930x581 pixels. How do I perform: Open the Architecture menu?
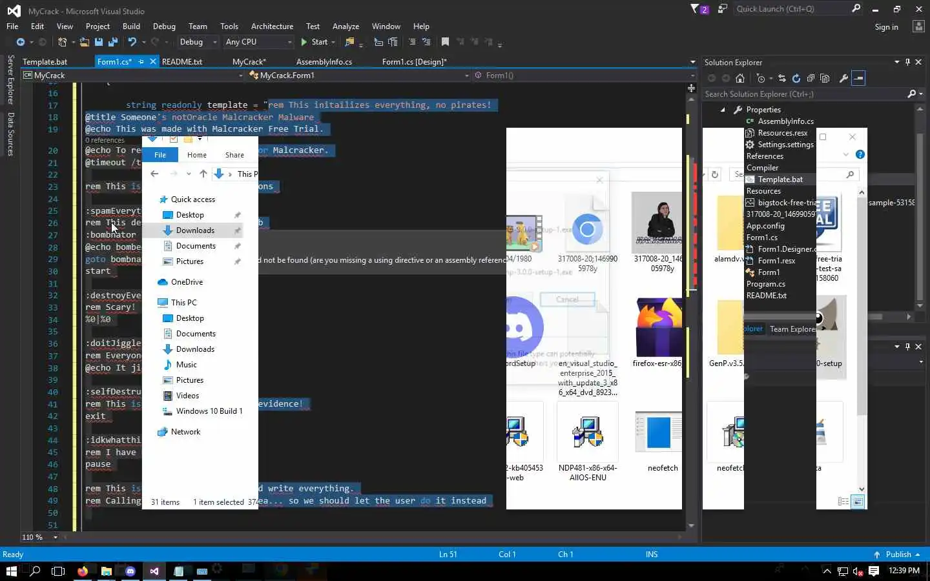pyautogui.click(x=272, y=26)
